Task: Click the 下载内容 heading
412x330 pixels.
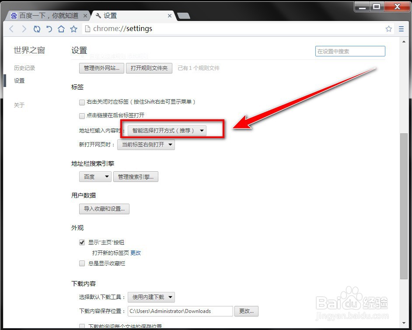Action: [x=83, y=284]
